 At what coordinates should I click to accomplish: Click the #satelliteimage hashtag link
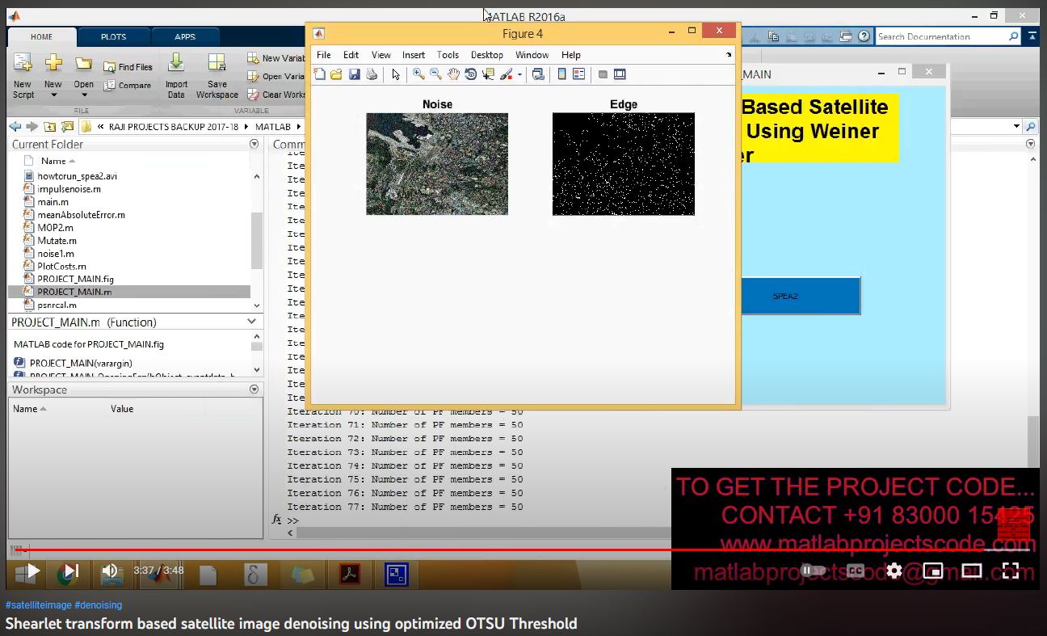38,604
